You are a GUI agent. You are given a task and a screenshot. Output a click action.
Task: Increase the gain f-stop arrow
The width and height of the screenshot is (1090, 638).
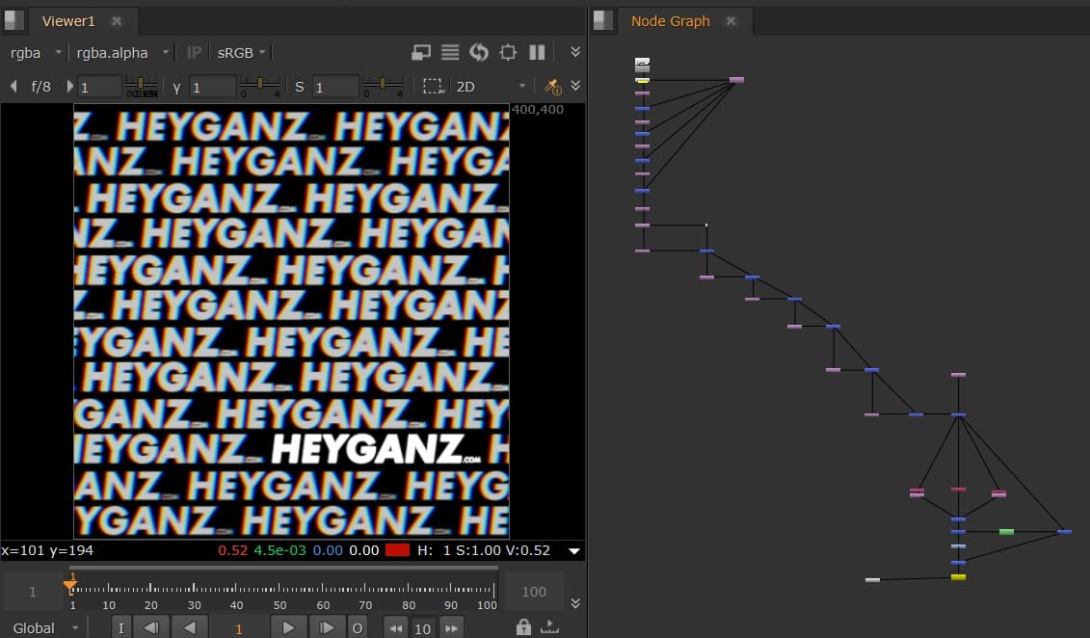tap(68, 86)
